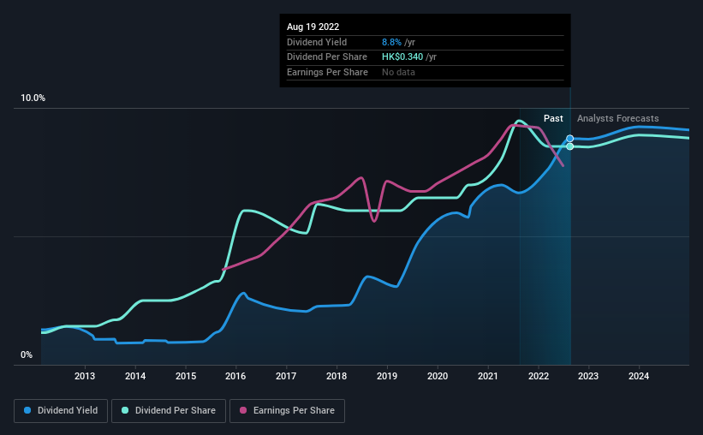The image size is (703, 435).
Task: Click the 2016 x-axis year label
Action: coord(235,376)
